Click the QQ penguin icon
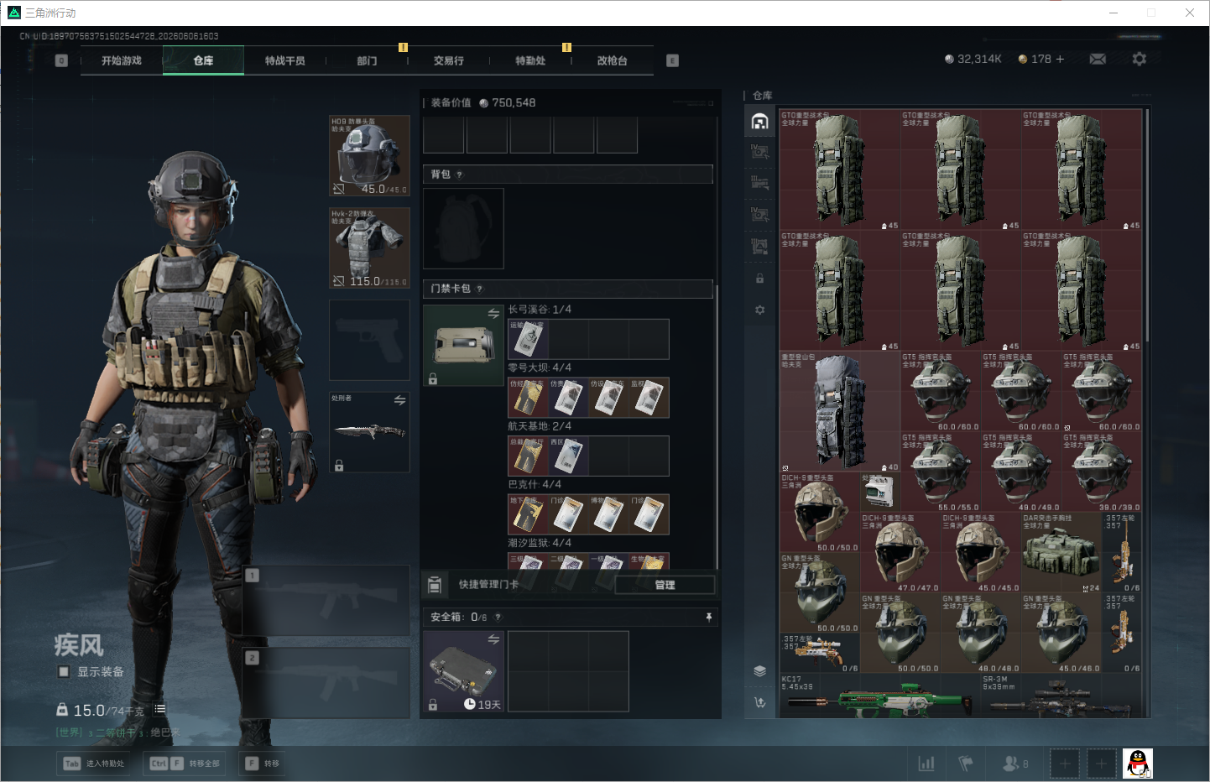 coord(1138,764)
